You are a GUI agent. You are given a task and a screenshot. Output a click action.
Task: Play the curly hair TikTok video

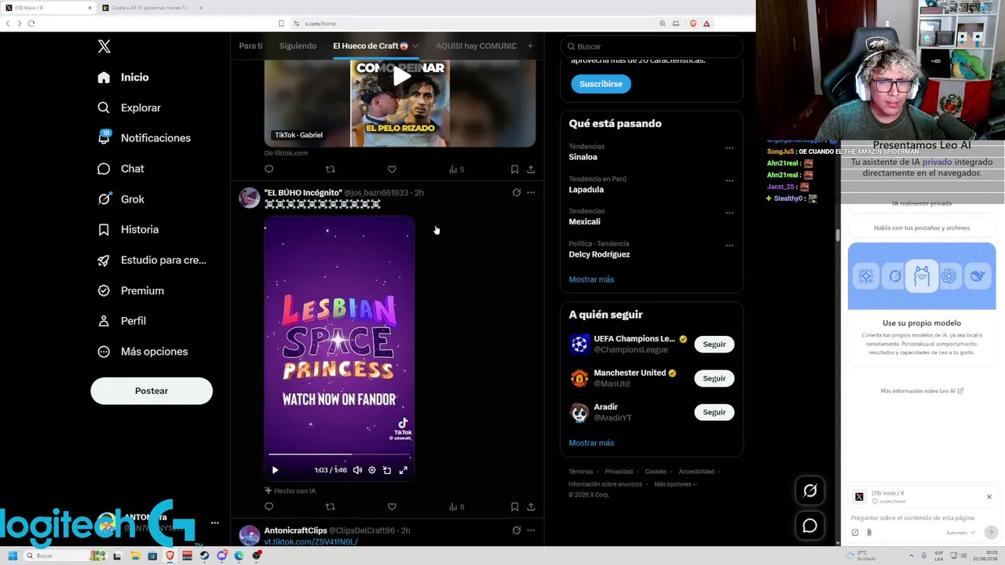pos(401,76)
